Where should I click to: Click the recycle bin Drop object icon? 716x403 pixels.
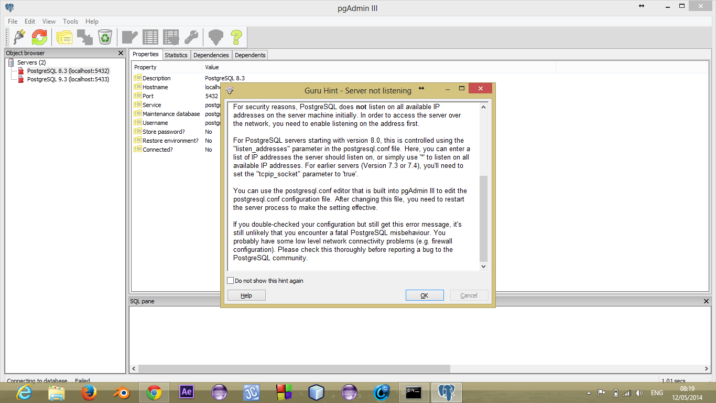pos(105,37)
